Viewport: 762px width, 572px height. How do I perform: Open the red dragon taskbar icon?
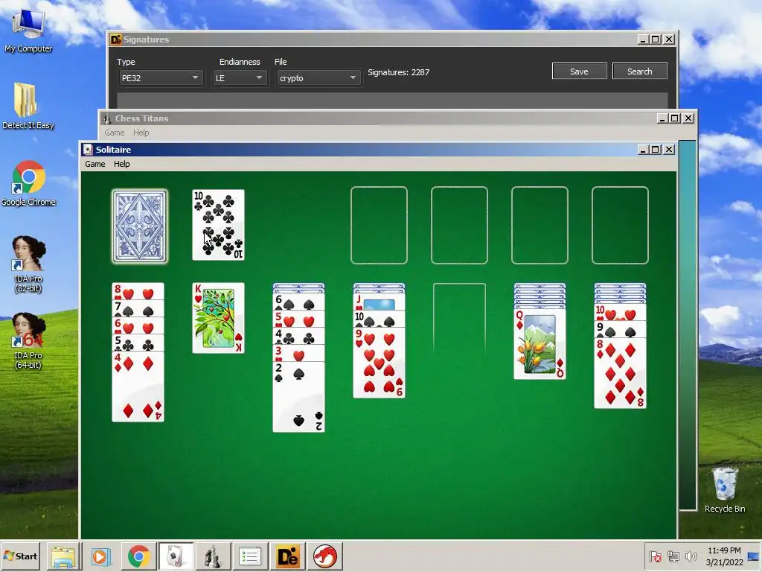[324, 556]
